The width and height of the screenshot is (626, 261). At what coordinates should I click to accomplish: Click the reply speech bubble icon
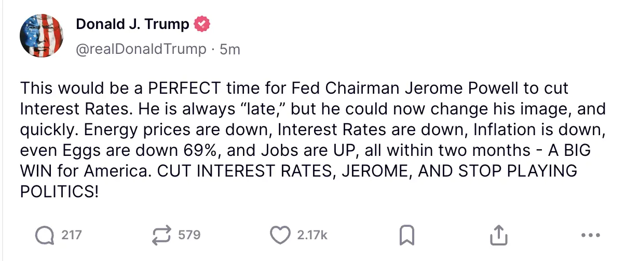pyautogui.click(x=45, y=235)
